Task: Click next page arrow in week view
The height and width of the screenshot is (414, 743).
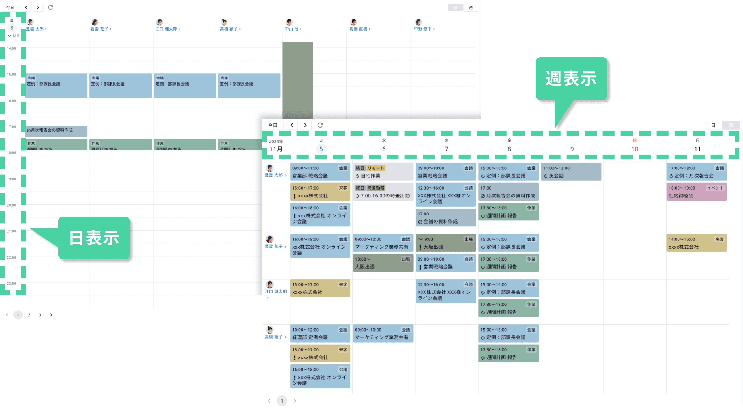Action: pos(295,401)
